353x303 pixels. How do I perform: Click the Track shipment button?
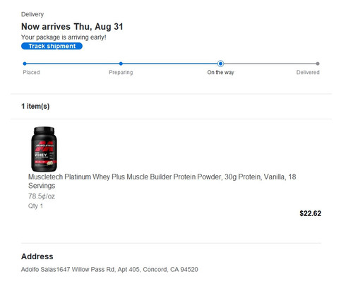pos(52,46)
